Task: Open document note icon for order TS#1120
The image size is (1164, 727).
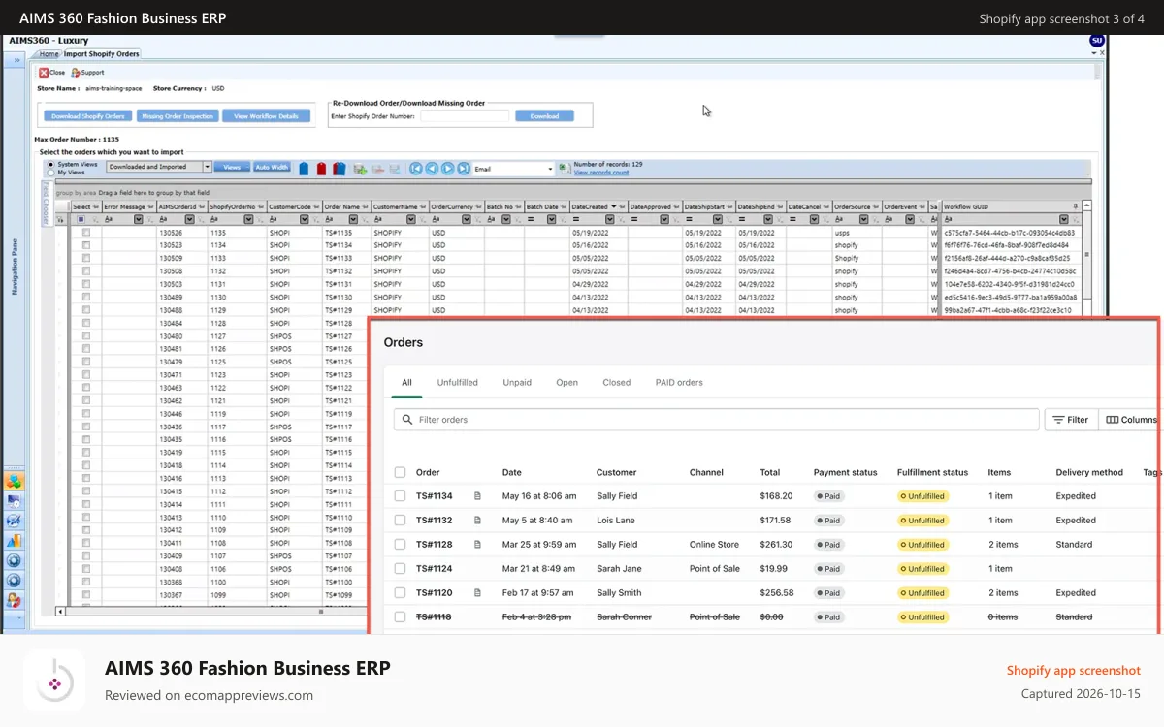Action: click(x=477, y=593)
